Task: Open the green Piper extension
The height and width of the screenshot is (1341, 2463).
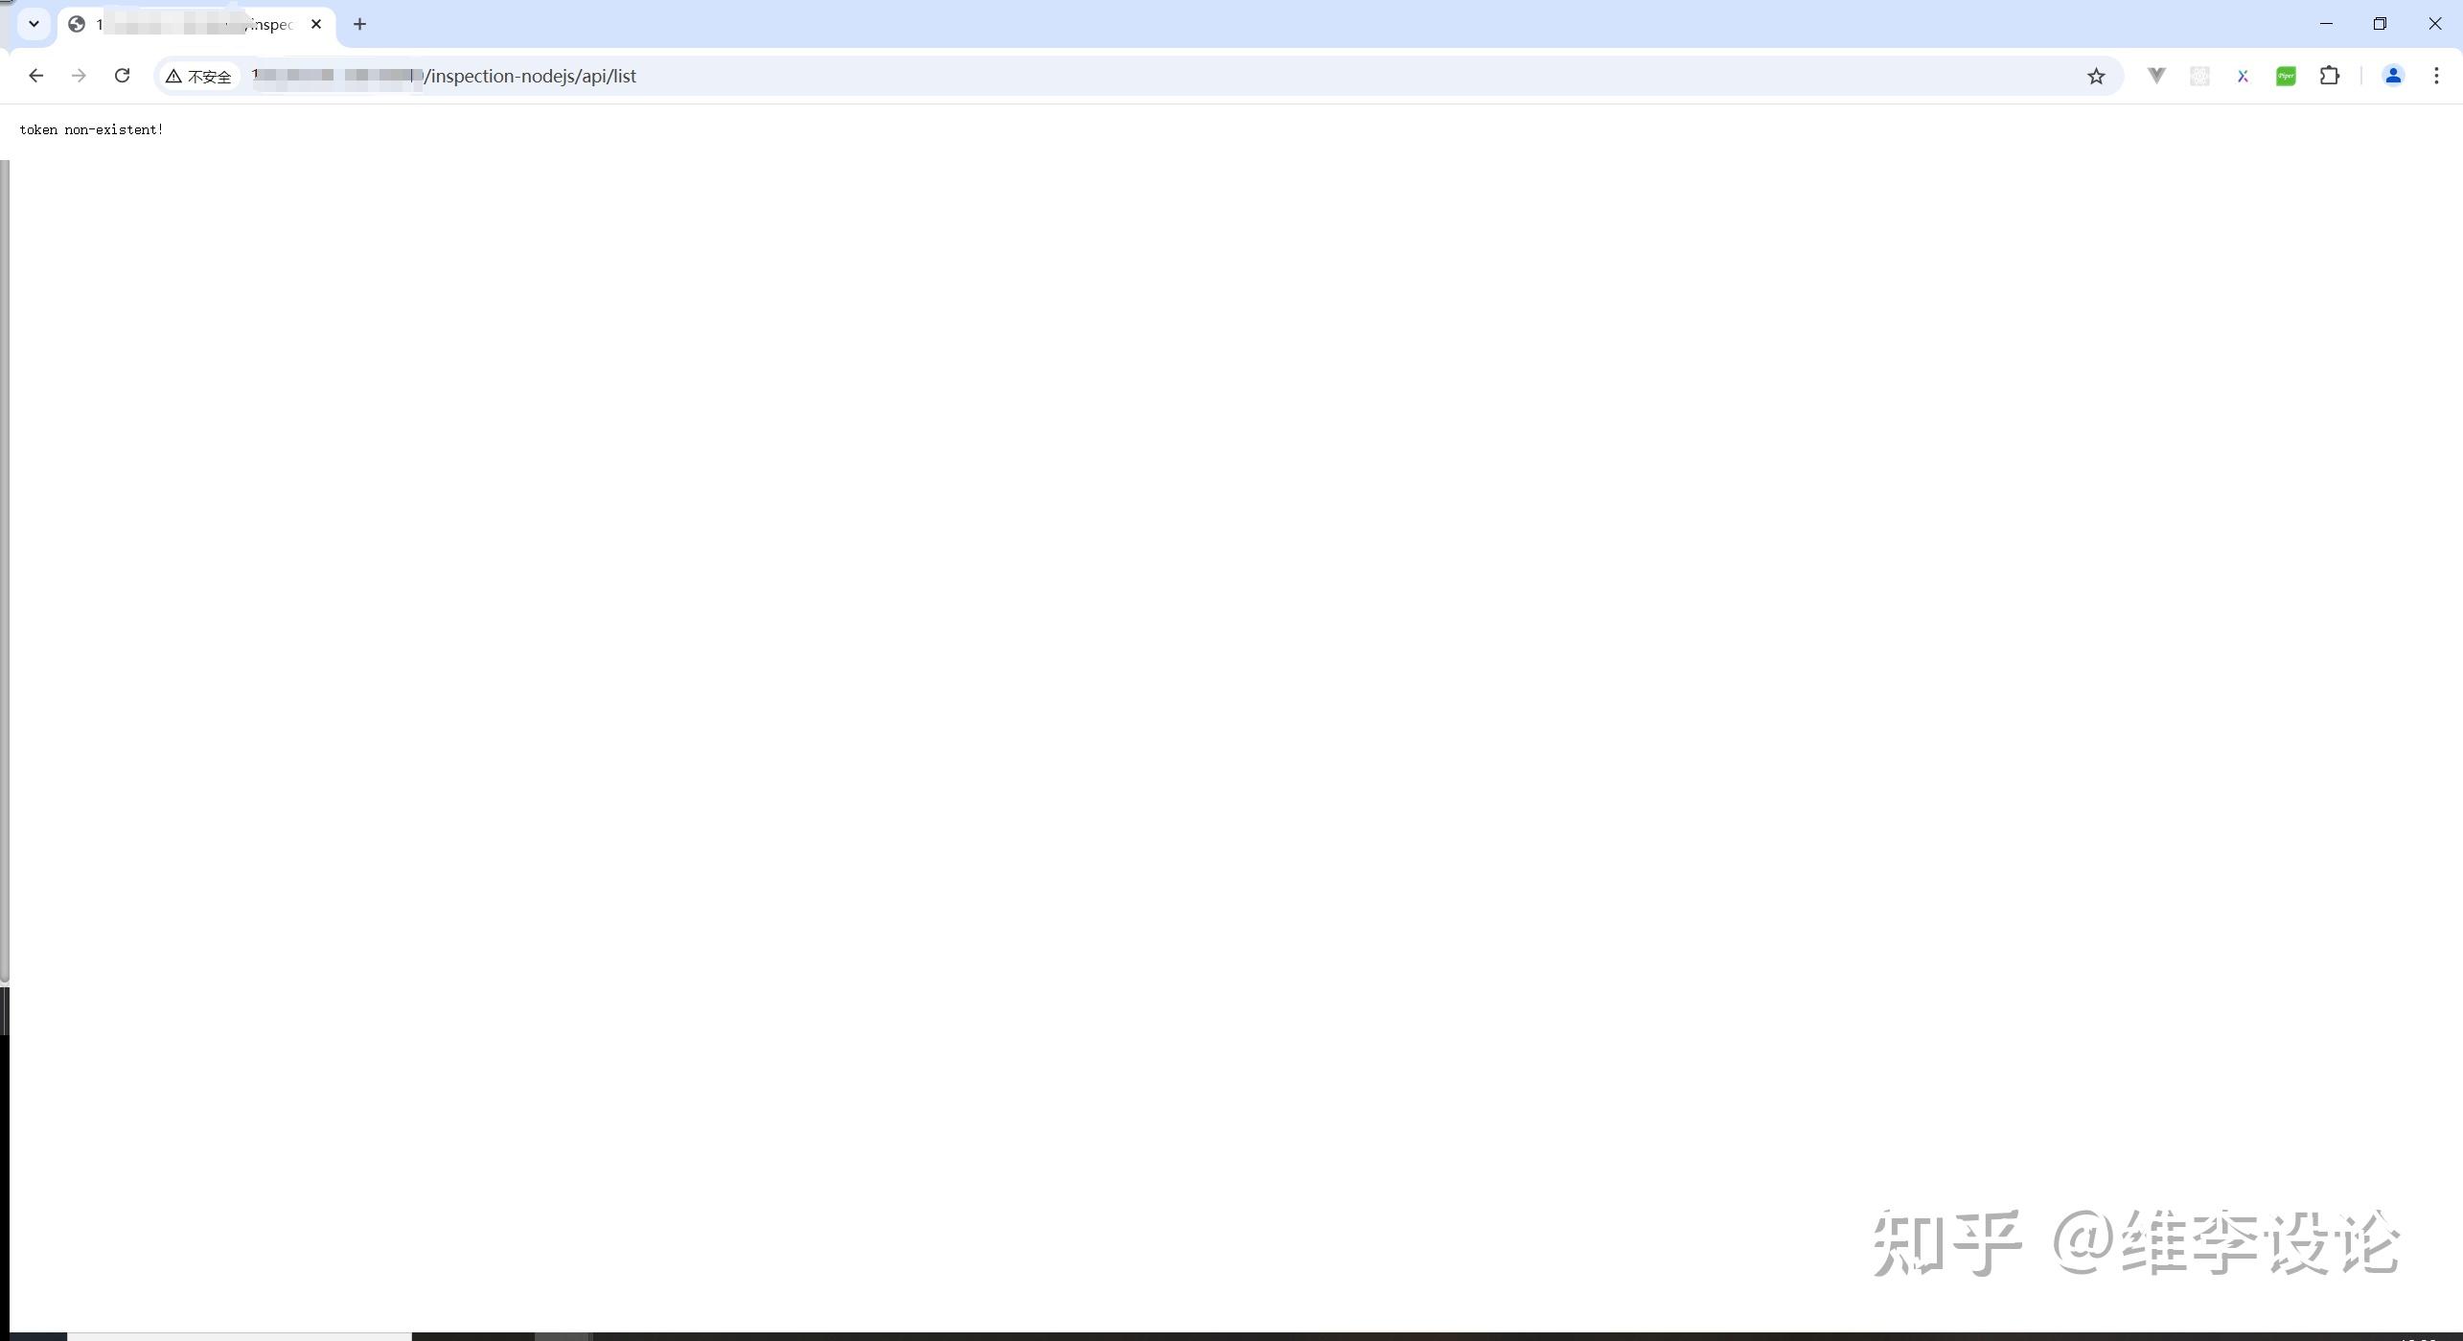Action: point(2286,76)
